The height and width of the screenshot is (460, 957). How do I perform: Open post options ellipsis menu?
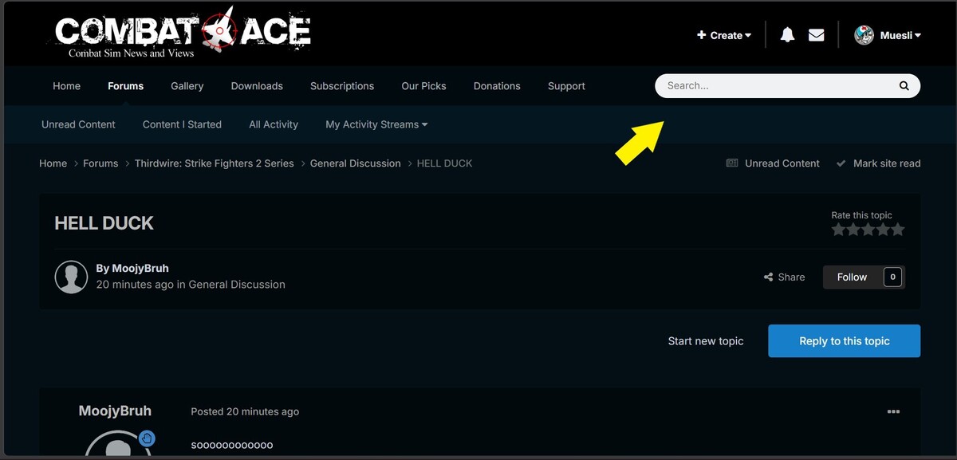pos(893,411)
